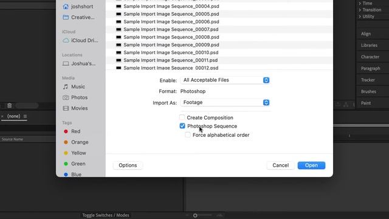Screen dimensions: 389x219
Task: Open the Photos media location
Action: click(75, 97)
